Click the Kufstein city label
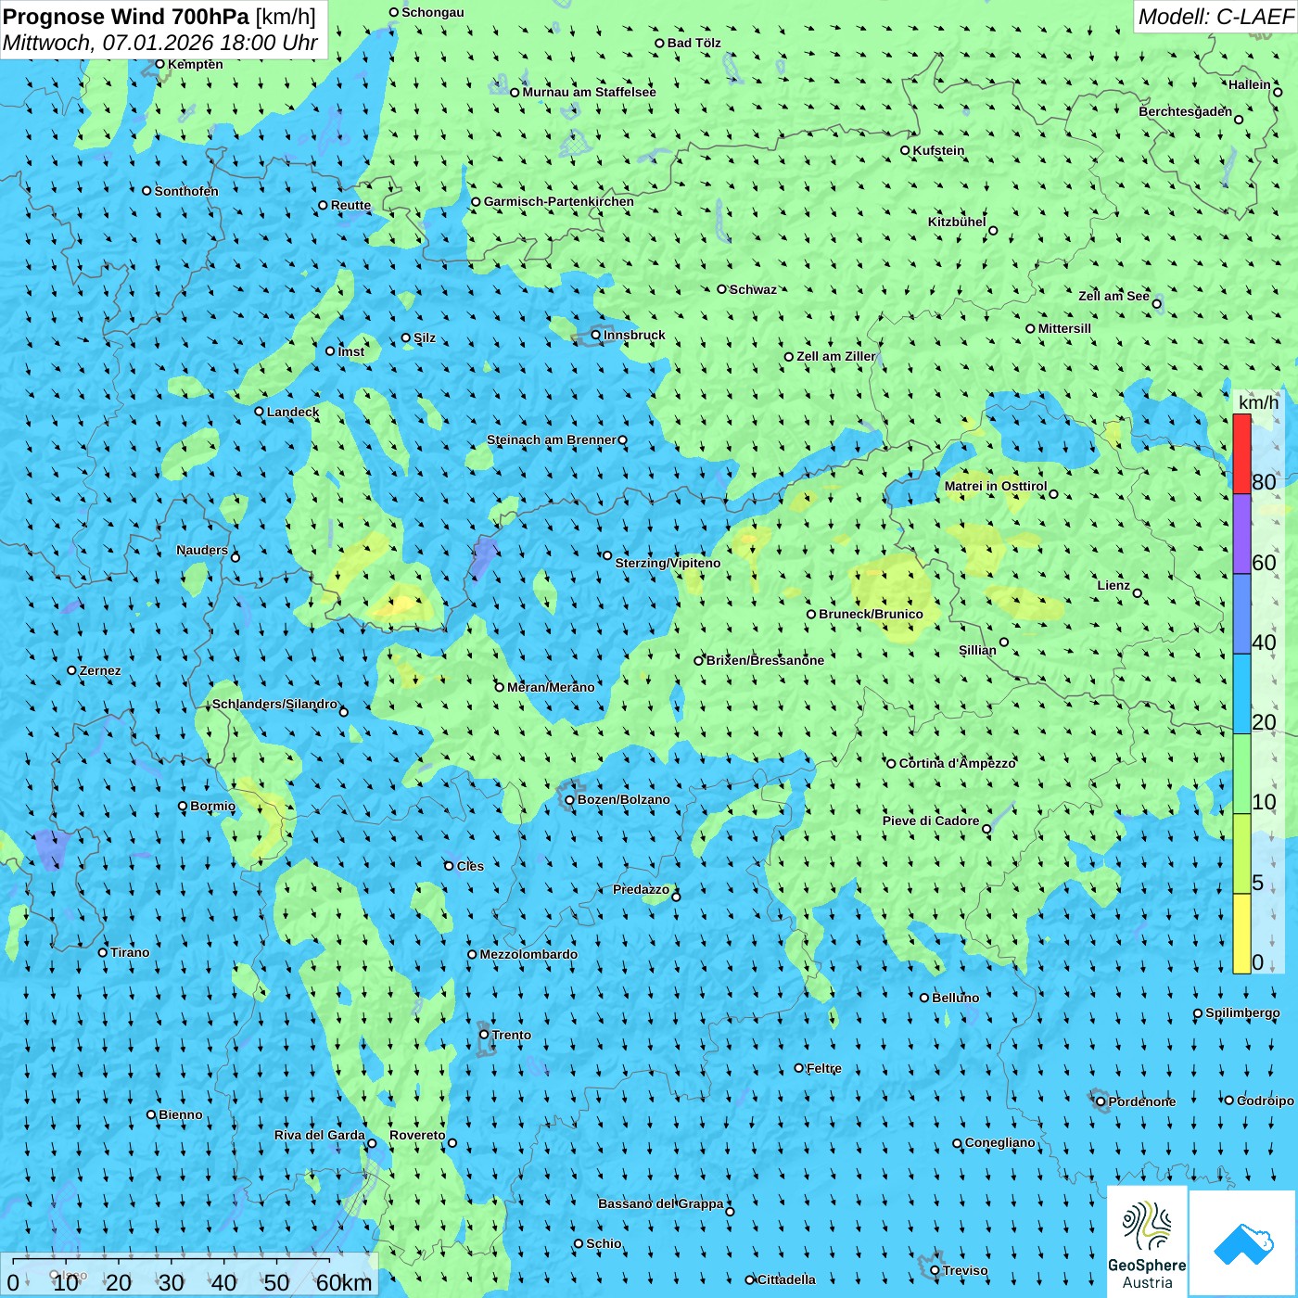Image resolution: width=1298 pixels, height=1298 pixels. 938,150
